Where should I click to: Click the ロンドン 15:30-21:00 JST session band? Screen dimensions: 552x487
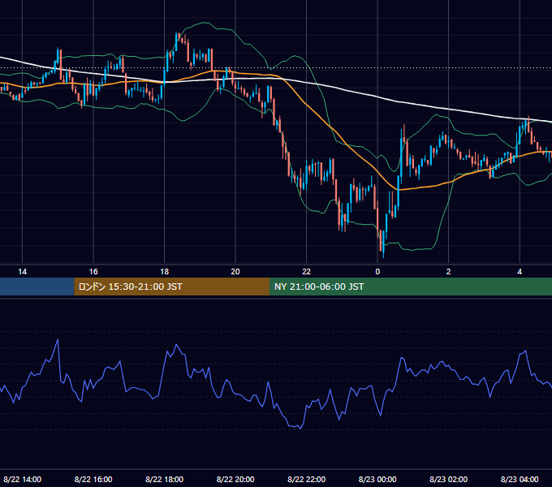tap(172, 287)
